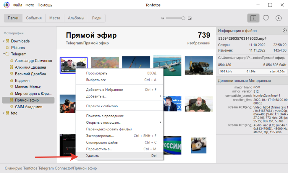Click the small thumbnail size icon
The height and width of the screenshot is (173, 288).
click(163, 18)
